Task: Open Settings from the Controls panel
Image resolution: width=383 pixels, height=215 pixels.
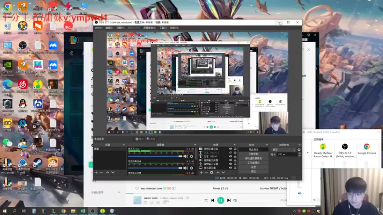Action: [253, 167]
